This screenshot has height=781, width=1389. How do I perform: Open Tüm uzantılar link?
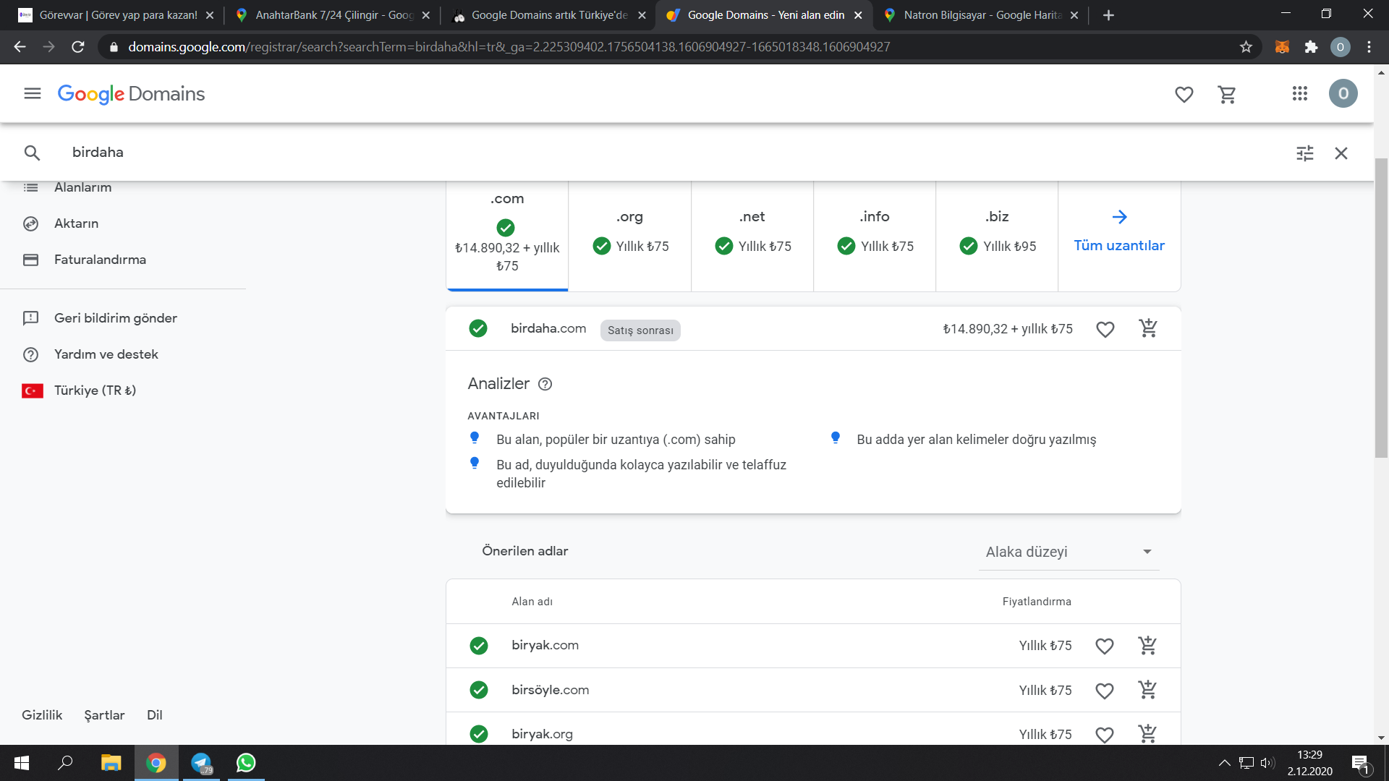[1119, 236]
